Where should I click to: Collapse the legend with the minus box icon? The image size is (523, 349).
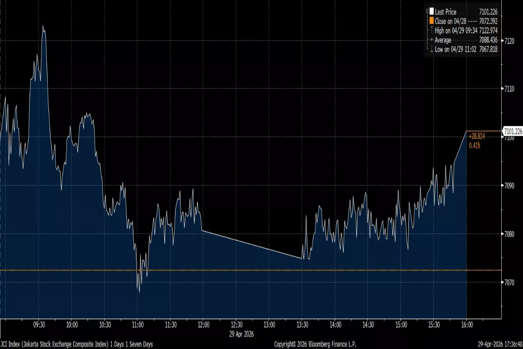pos(427,11)
